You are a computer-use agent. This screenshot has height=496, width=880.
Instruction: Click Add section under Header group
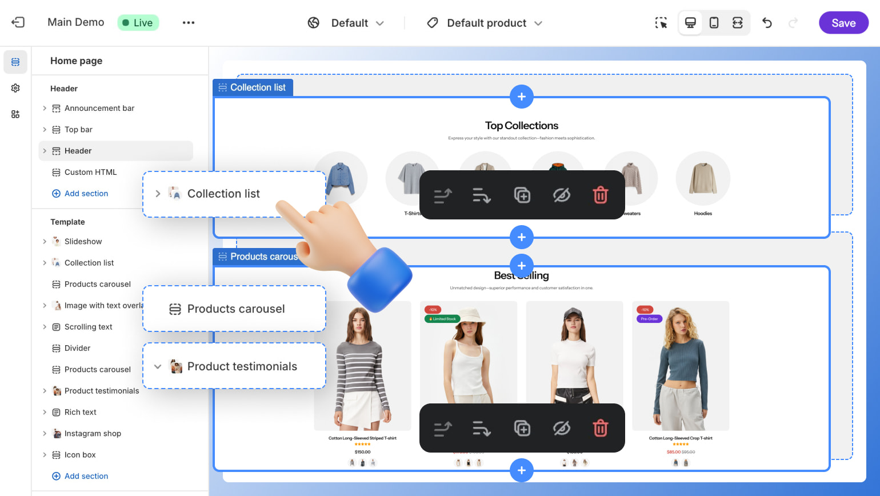pyautogui.click(x=86, y=194)
